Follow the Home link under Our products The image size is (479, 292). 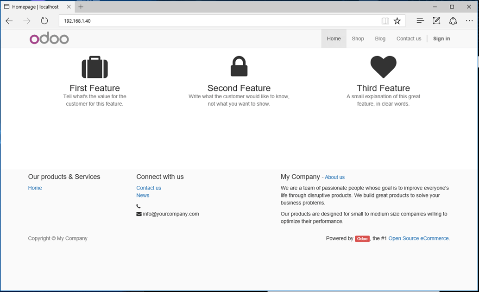pos(35,188)
